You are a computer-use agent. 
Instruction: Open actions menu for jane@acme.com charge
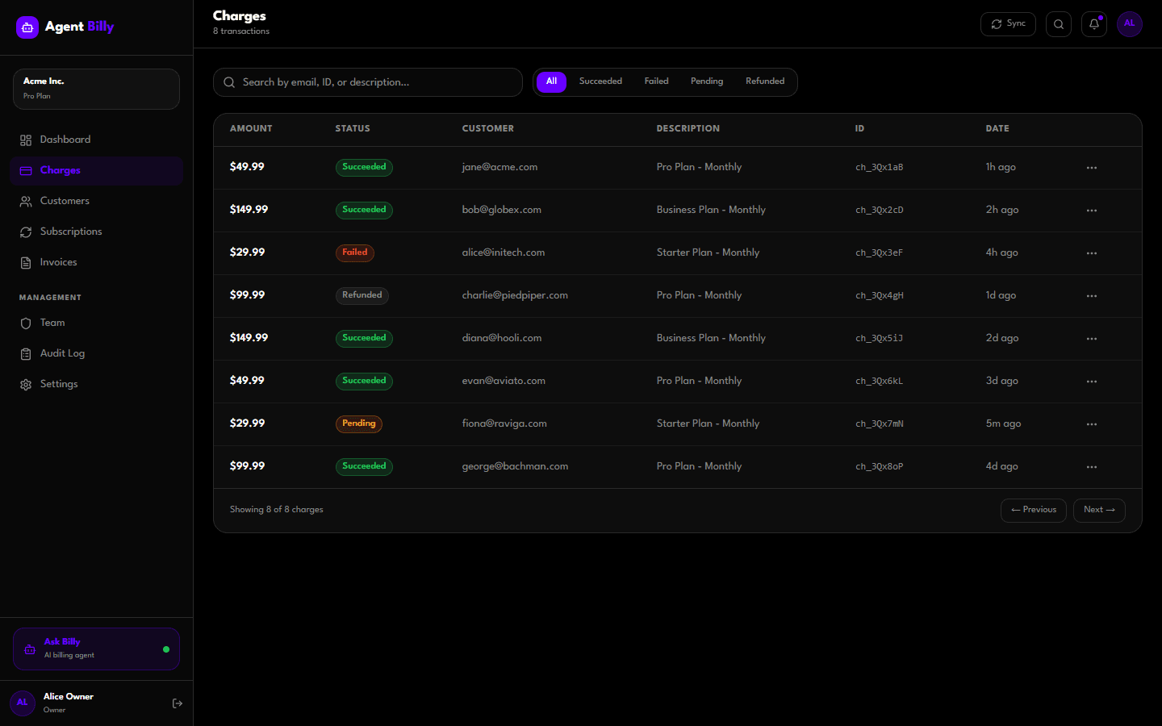click(x=1091, y=168)
